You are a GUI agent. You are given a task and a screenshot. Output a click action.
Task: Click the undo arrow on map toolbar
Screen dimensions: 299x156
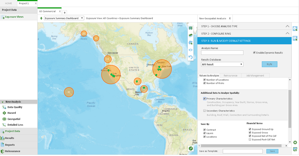pos(191,57)
